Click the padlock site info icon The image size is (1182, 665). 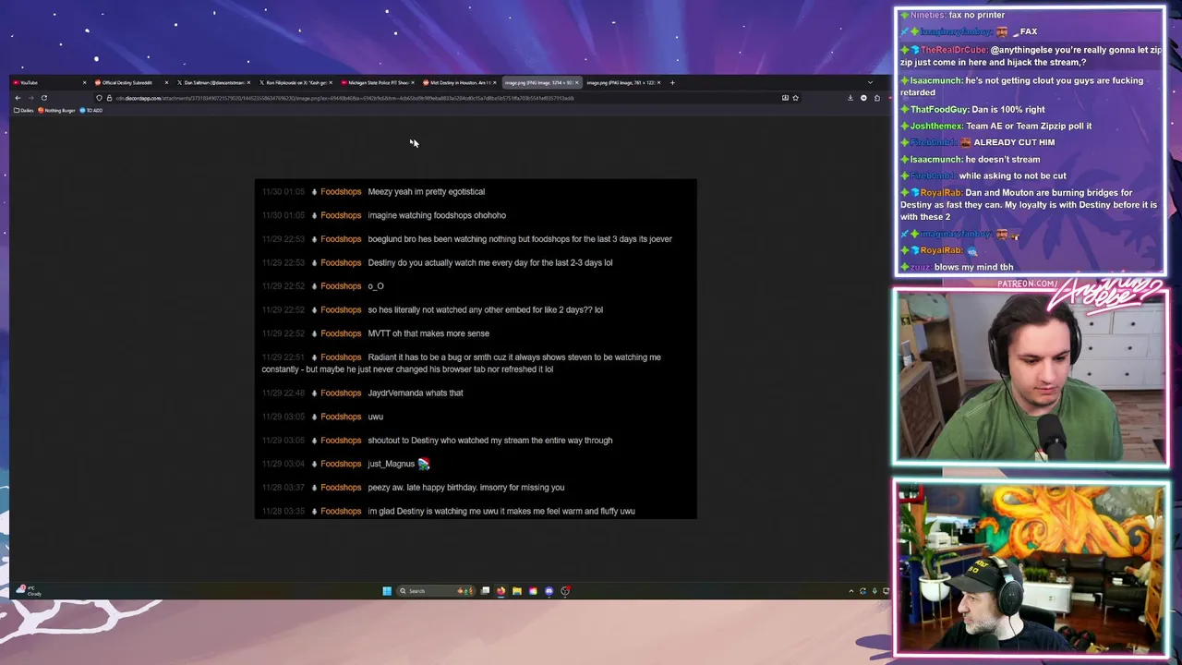point(109,98)
